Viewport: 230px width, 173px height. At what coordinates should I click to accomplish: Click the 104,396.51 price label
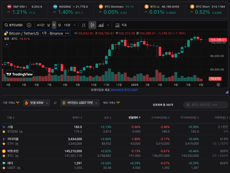tap(218, 40)
